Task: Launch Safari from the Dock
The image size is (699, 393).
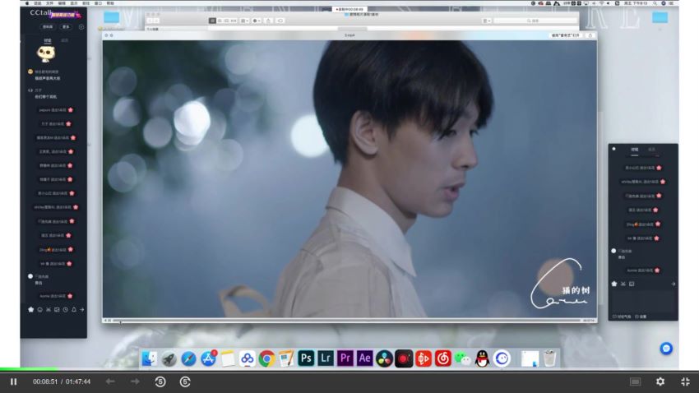Action: (188, 358)
